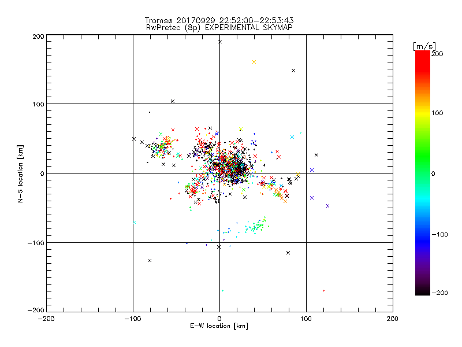462x347 pixels.
Task: Click the E-W axis tick label -100
Action: (x=133, y=319)
